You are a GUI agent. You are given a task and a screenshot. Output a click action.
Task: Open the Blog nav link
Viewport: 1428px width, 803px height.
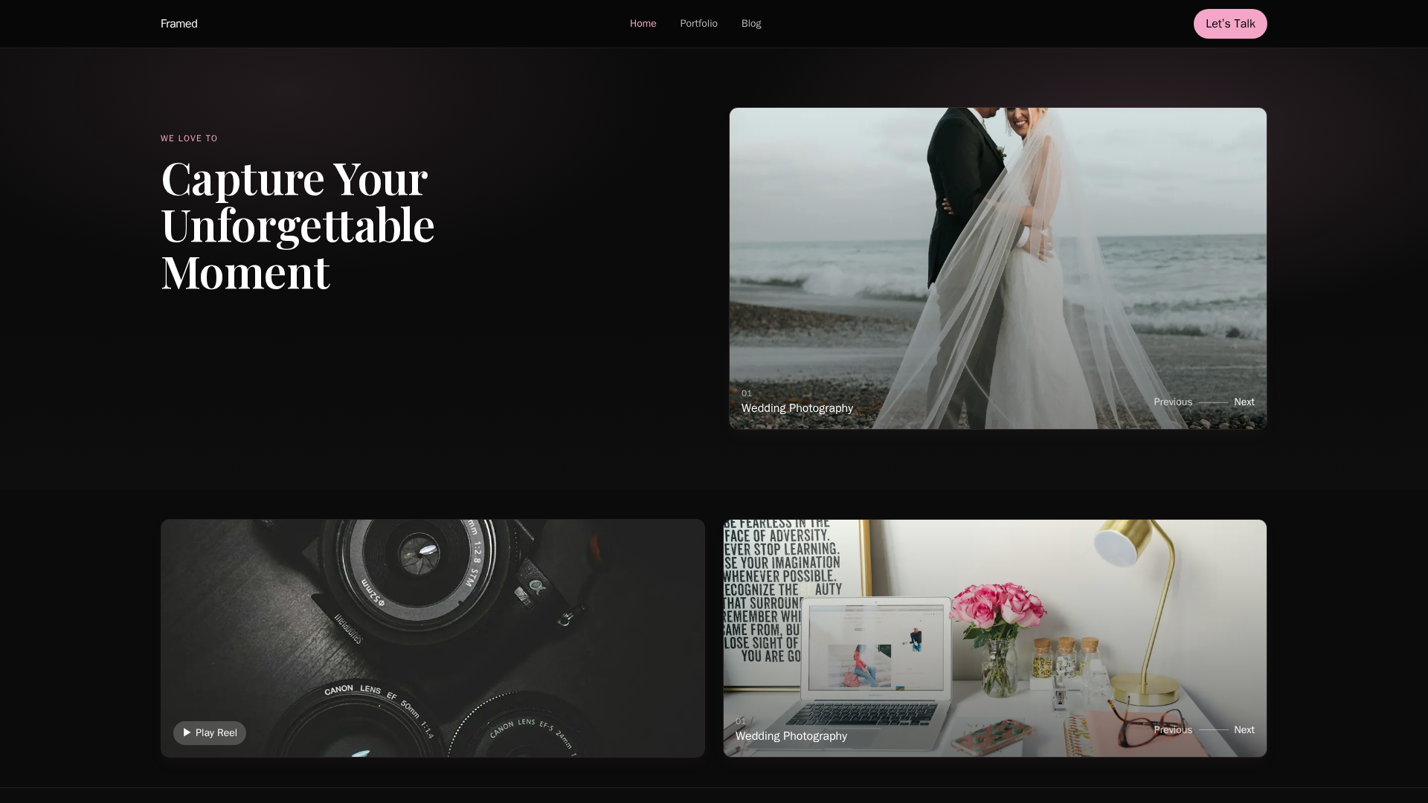coord(750,24)
